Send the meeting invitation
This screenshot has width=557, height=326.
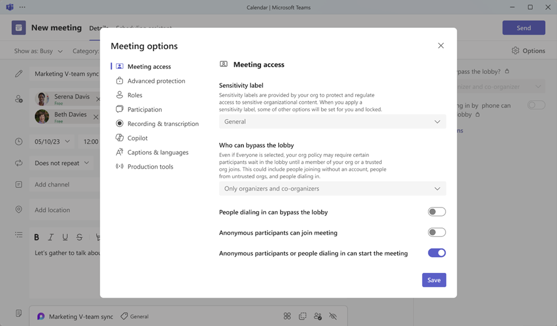click(523, 28)
